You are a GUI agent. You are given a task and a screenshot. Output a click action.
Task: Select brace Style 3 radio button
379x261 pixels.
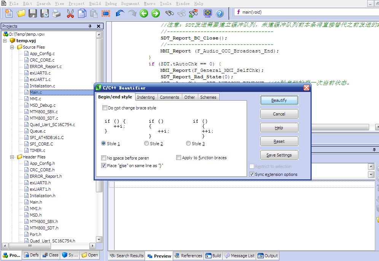pos(188,143)
